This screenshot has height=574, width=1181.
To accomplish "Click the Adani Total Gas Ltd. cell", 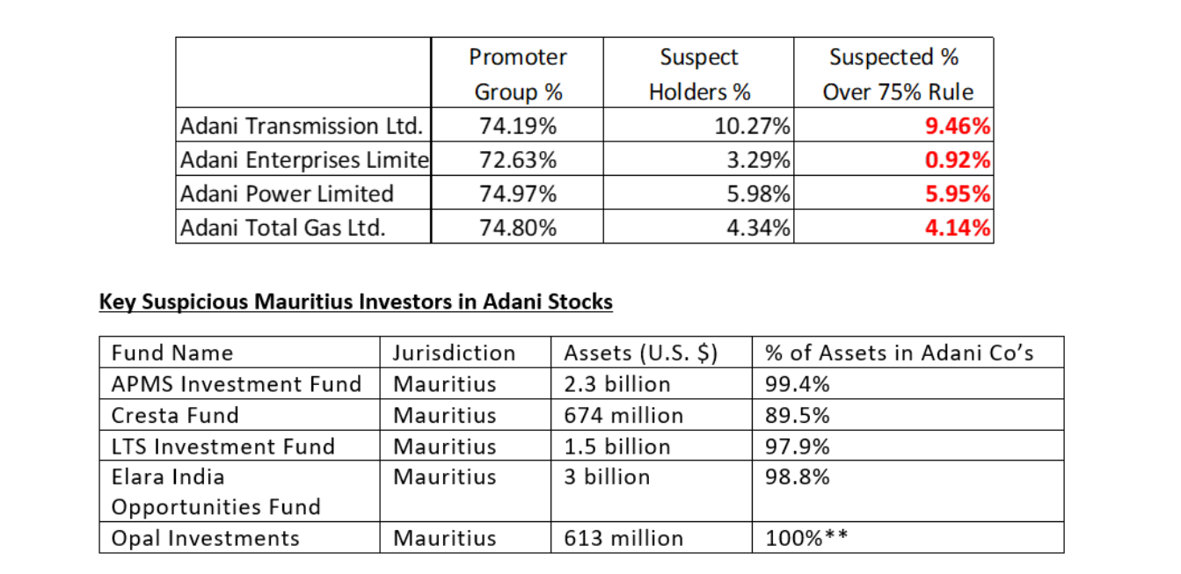I will point(283,228).
